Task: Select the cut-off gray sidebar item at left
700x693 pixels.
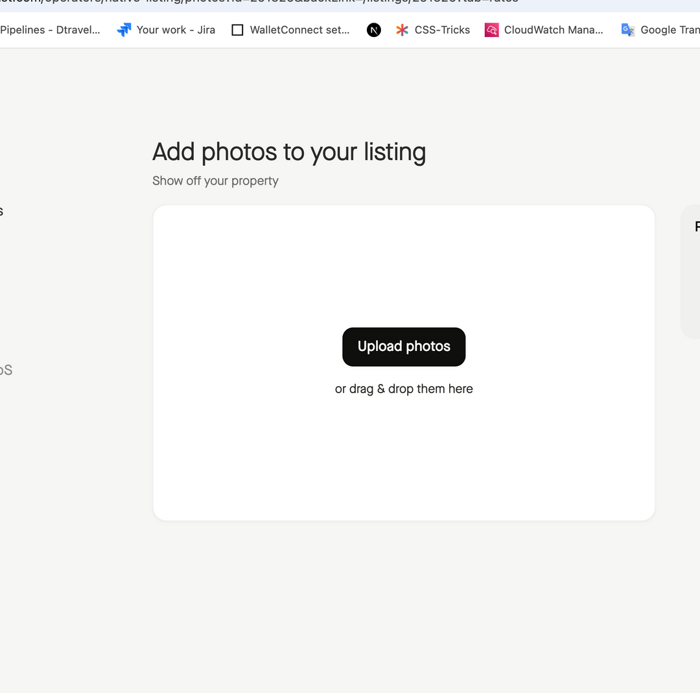Action: pyautogui.click(x=6, y=370)
